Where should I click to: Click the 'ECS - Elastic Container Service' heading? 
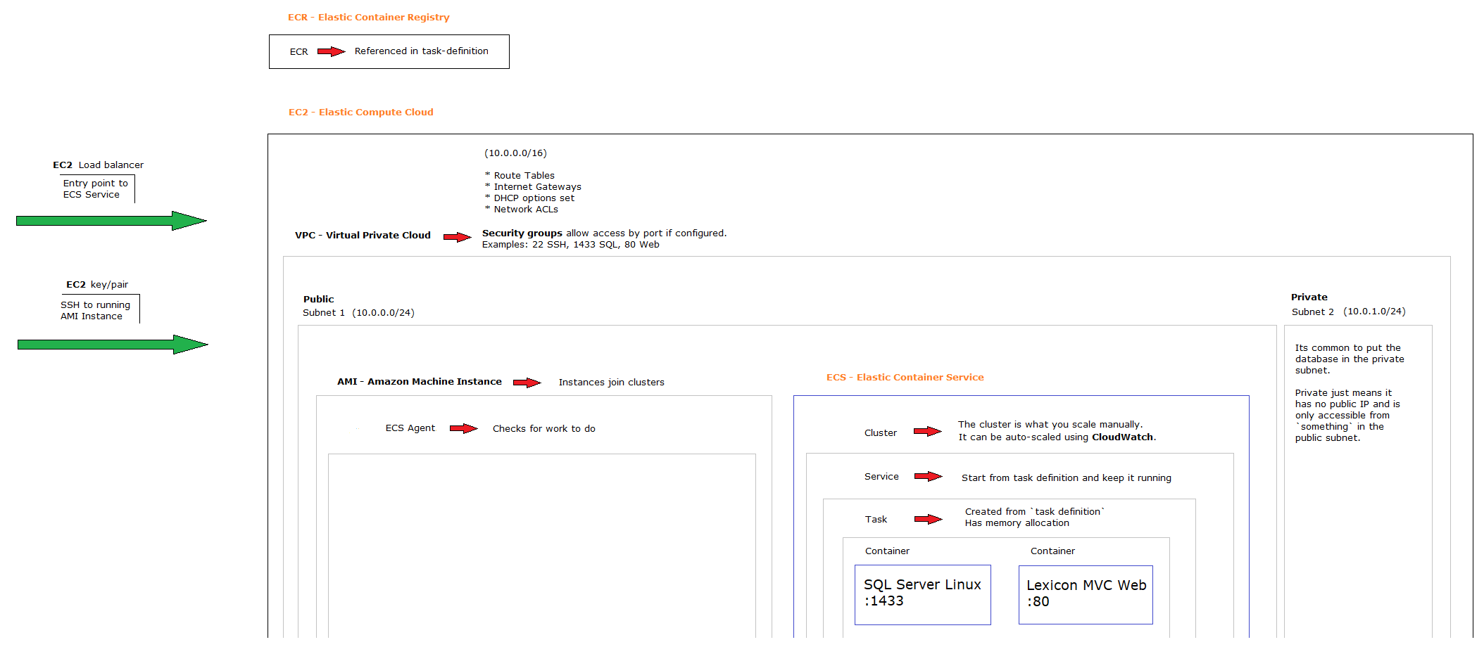pyautogui.click(x=905, y=378)
